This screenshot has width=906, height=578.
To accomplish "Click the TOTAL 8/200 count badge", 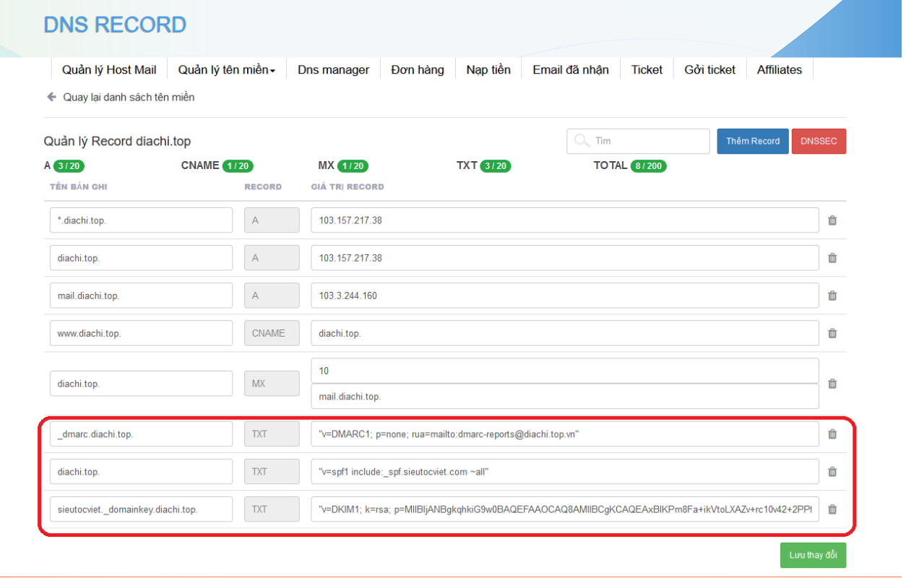I will [648, 166].
